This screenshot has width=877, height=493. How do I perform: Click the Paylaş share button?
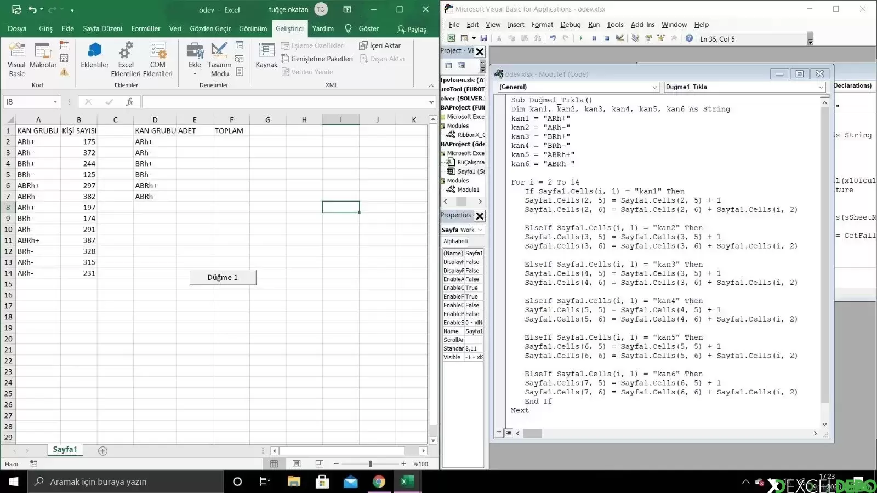[412, 29]
